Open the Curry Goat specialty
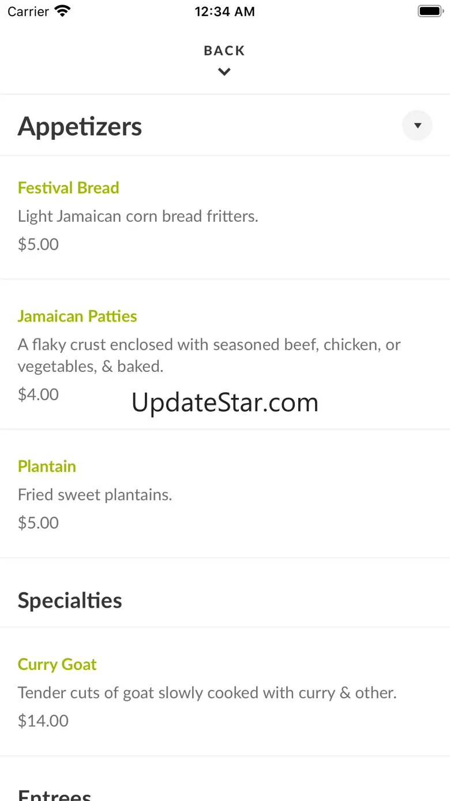 (57, 664)
